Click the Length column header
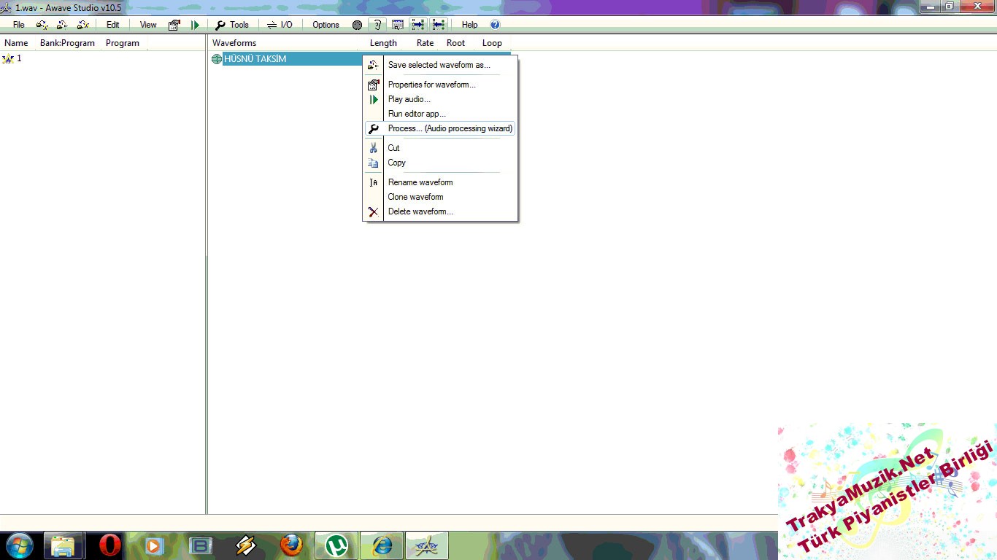The image size is (997, 560). point(383,43)
